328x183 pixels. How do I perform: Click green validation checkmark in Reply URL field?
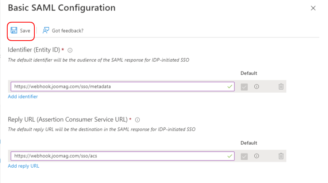pos(229,156)
